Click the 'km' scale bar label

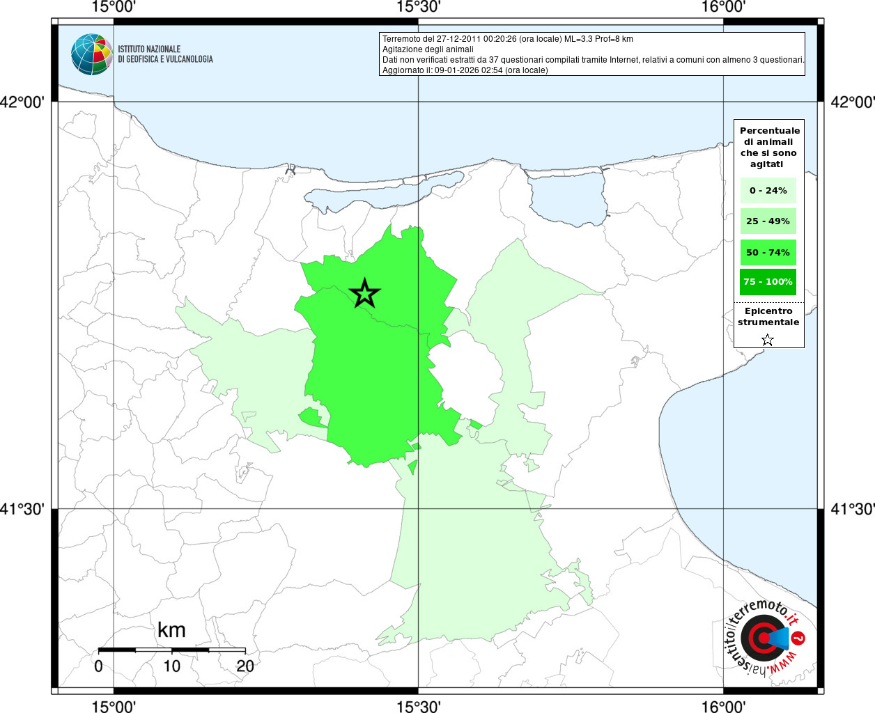[x=171, y=630]
